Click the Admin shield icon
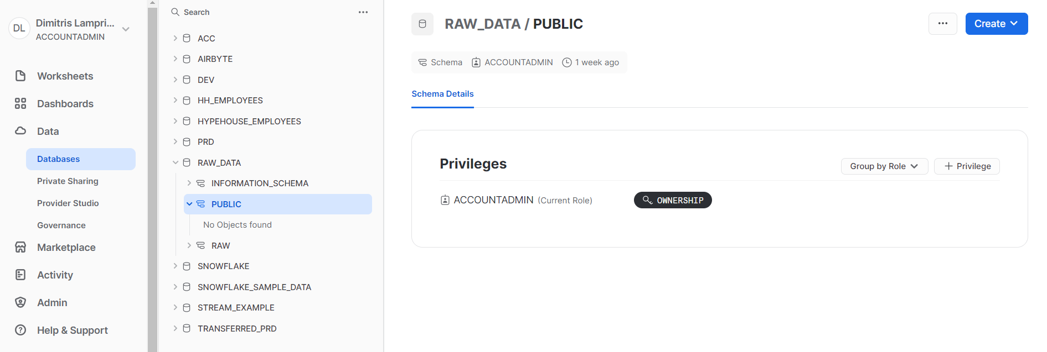Viewport: 1047px width, 352px height. tap(20, 303)
